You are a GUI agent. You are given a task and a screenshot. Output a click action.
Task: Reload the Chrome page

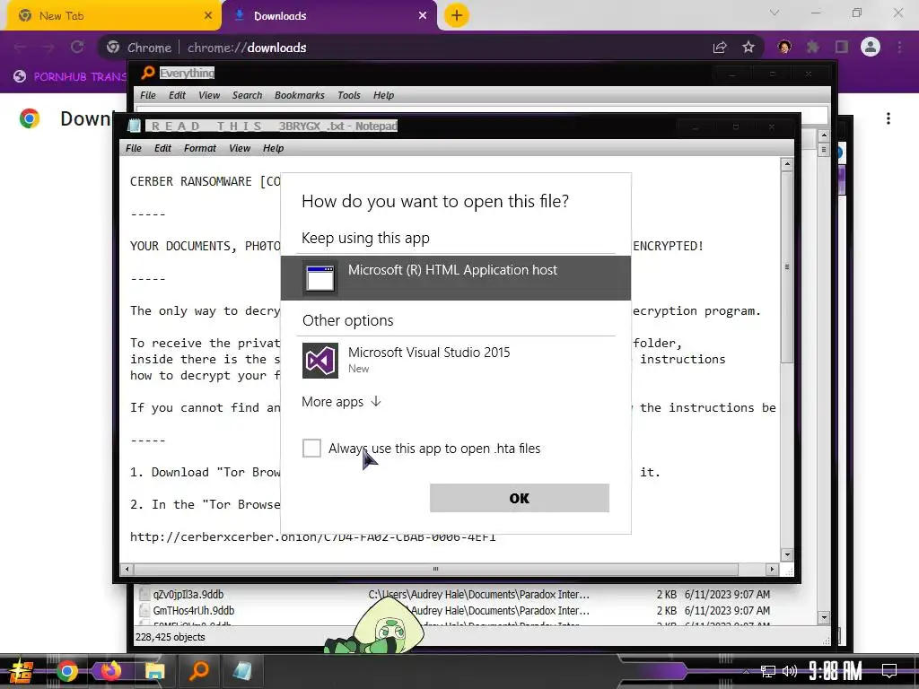77,48
